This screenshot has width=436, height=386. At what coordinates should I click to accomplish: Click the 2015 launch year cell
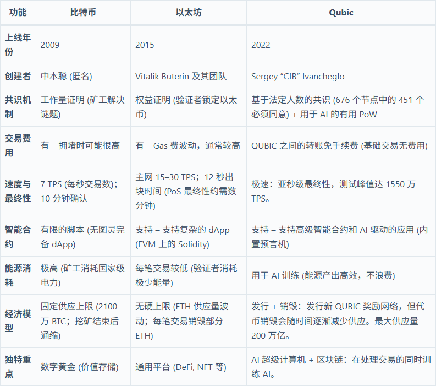click(x=145, y=45)
